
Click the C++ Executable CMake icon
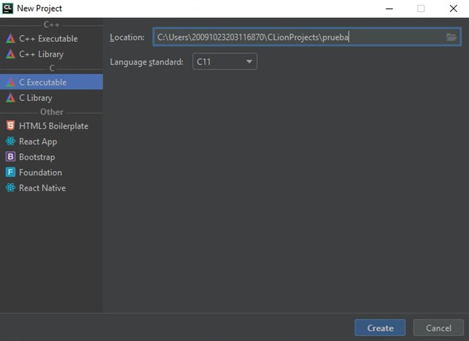tap(11, 39)
